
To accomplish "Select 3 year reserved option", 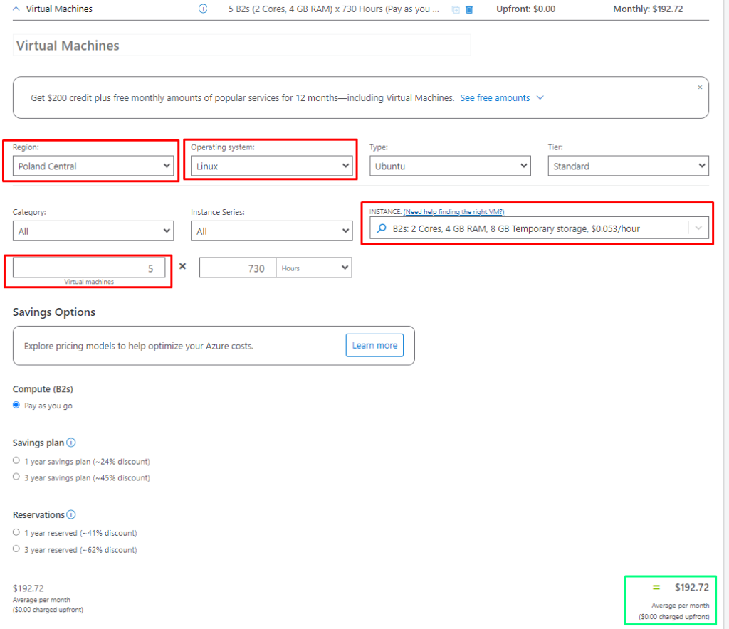I will pos(16,549).
